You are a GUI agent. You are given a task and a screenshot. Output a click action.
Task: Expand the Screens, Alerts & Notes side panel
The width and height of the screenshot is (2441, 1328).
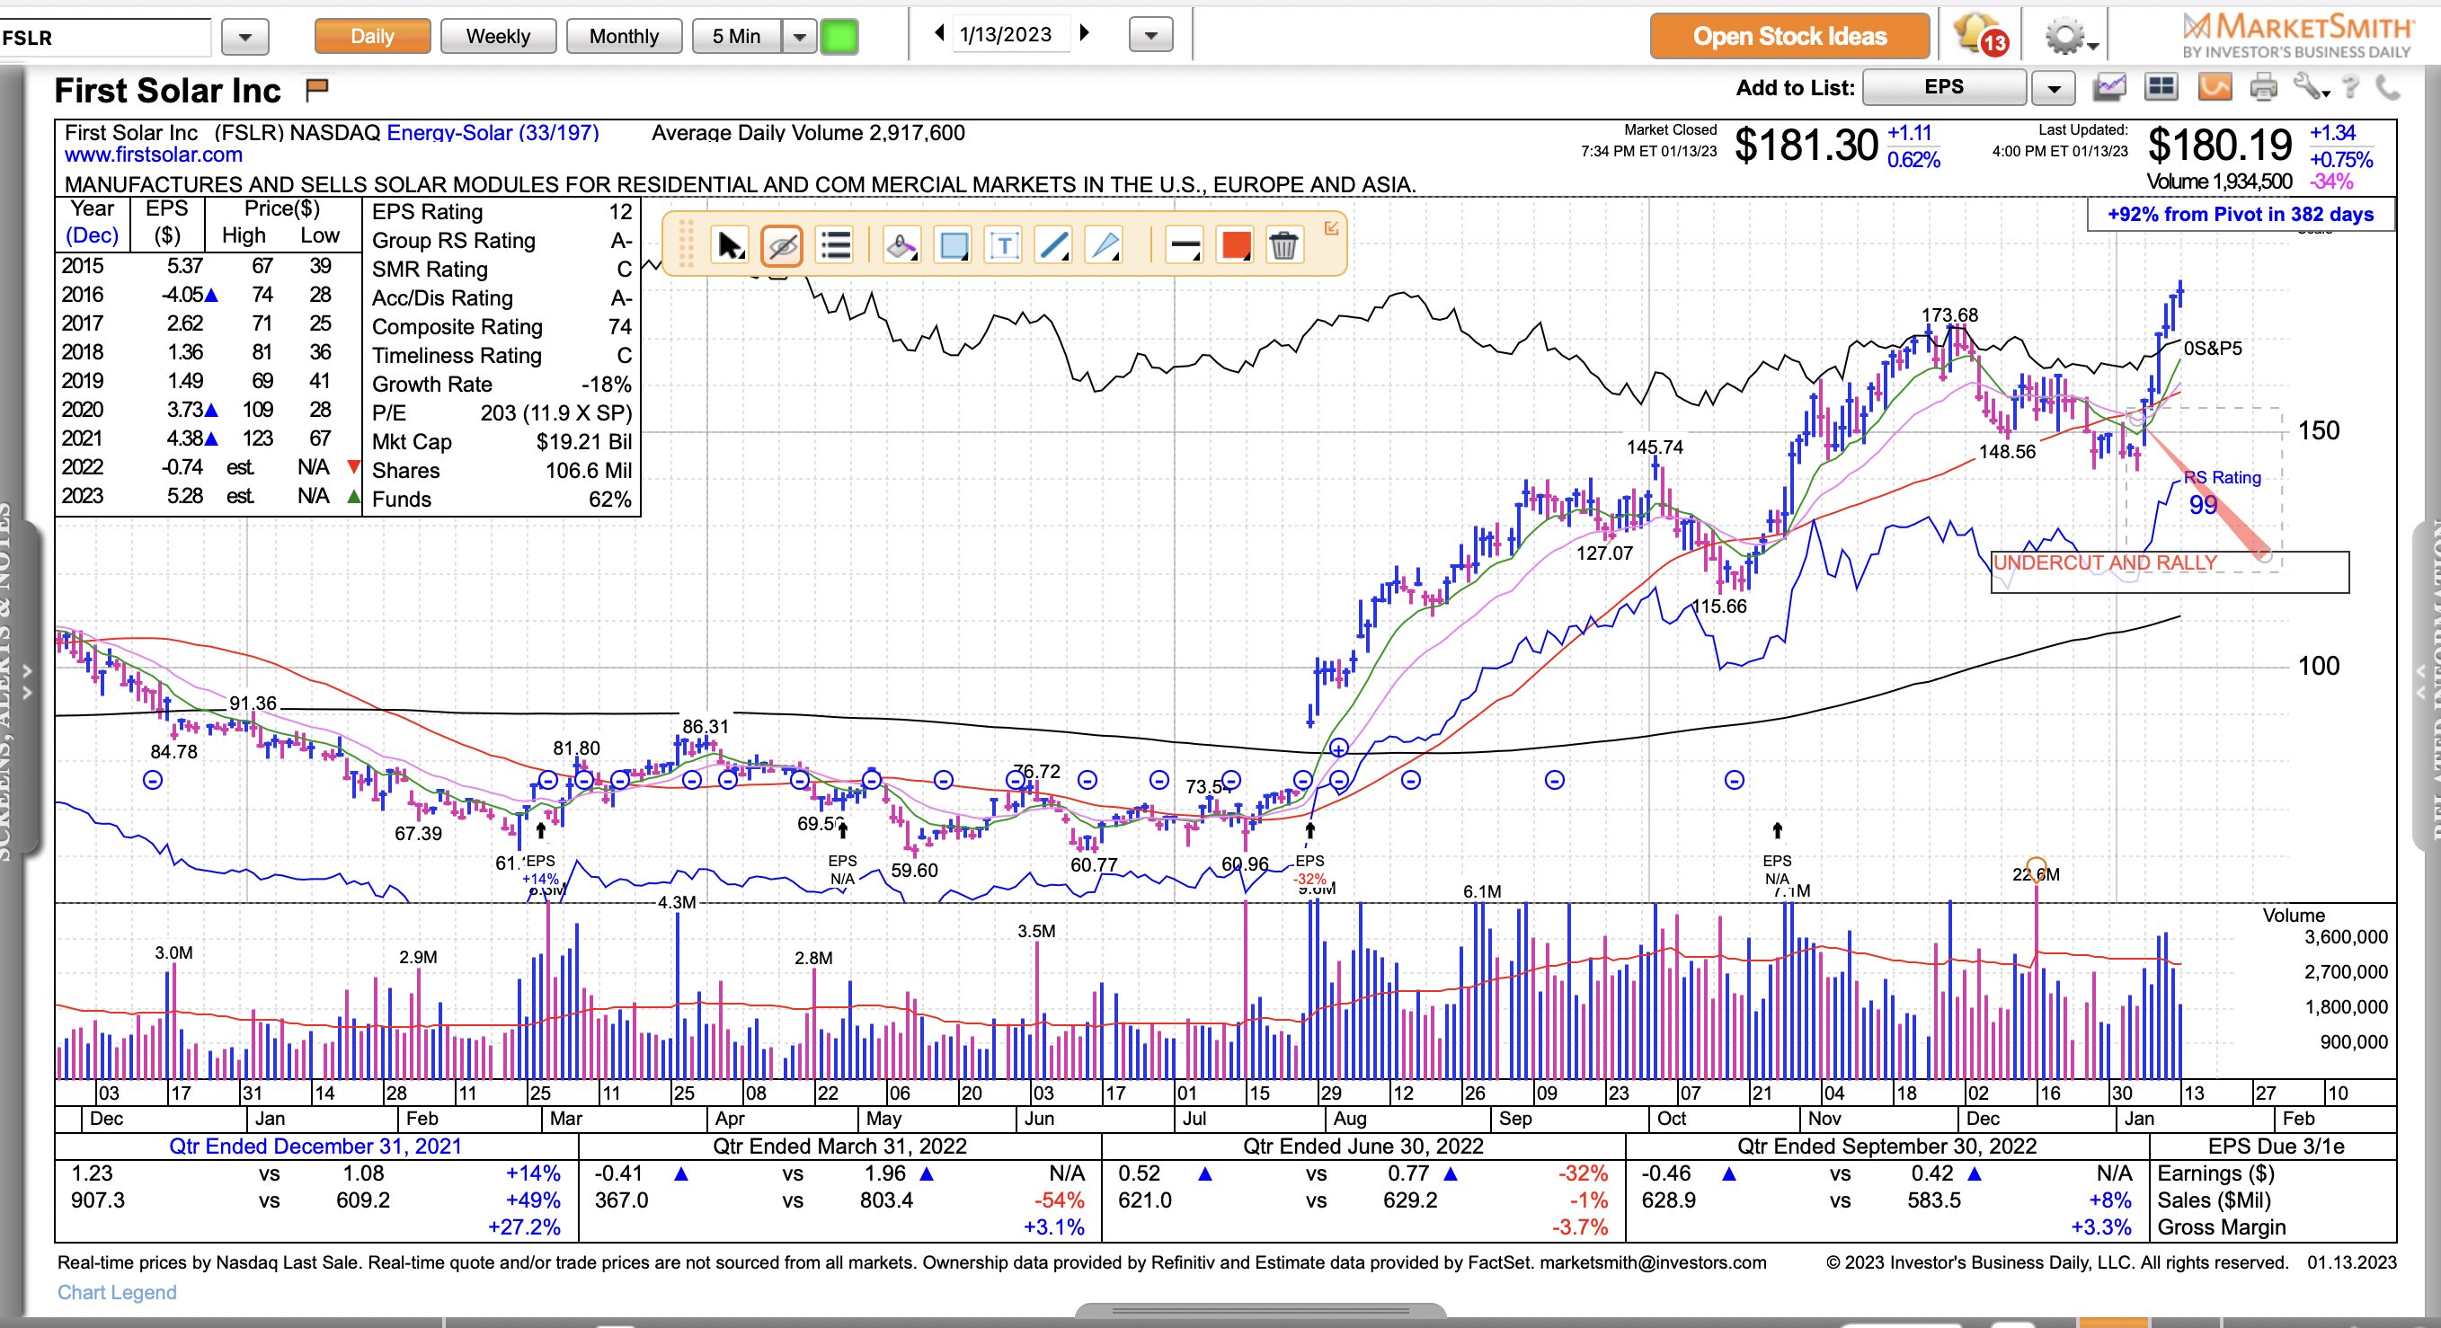tap(27, 681)
